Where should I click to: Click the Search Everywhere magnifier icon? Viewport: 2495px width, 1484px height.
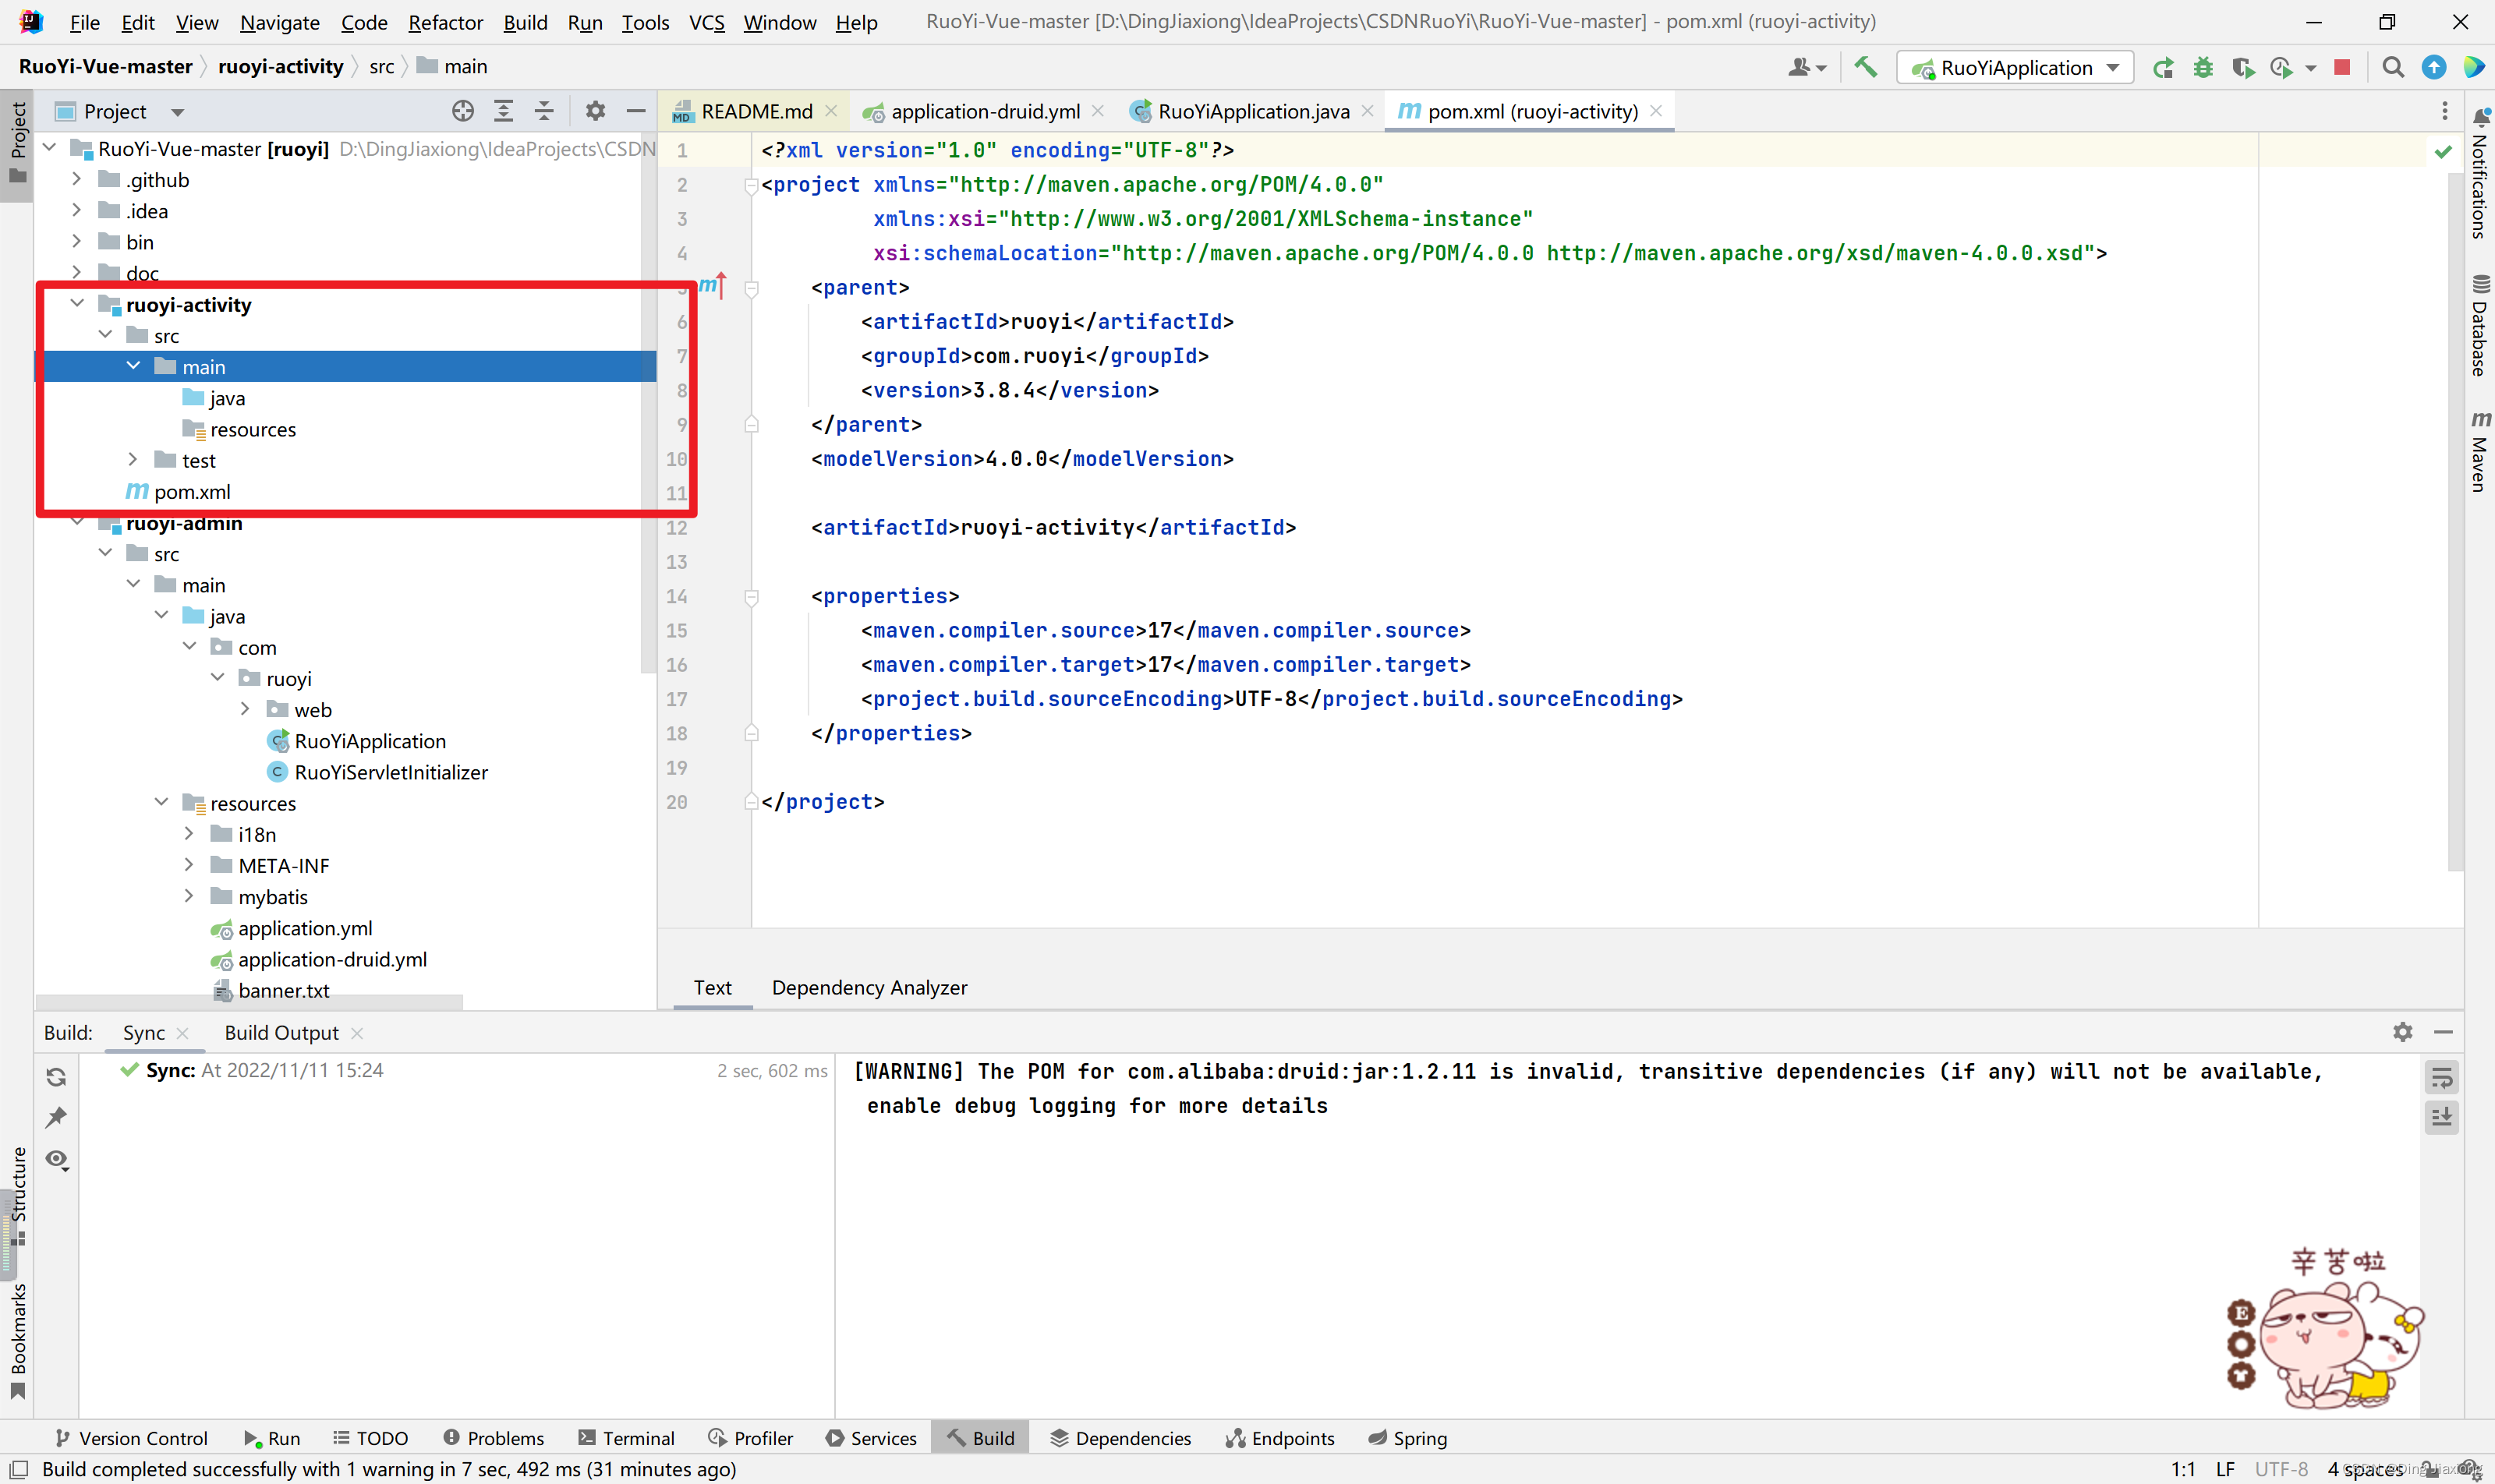point(2393,67)
